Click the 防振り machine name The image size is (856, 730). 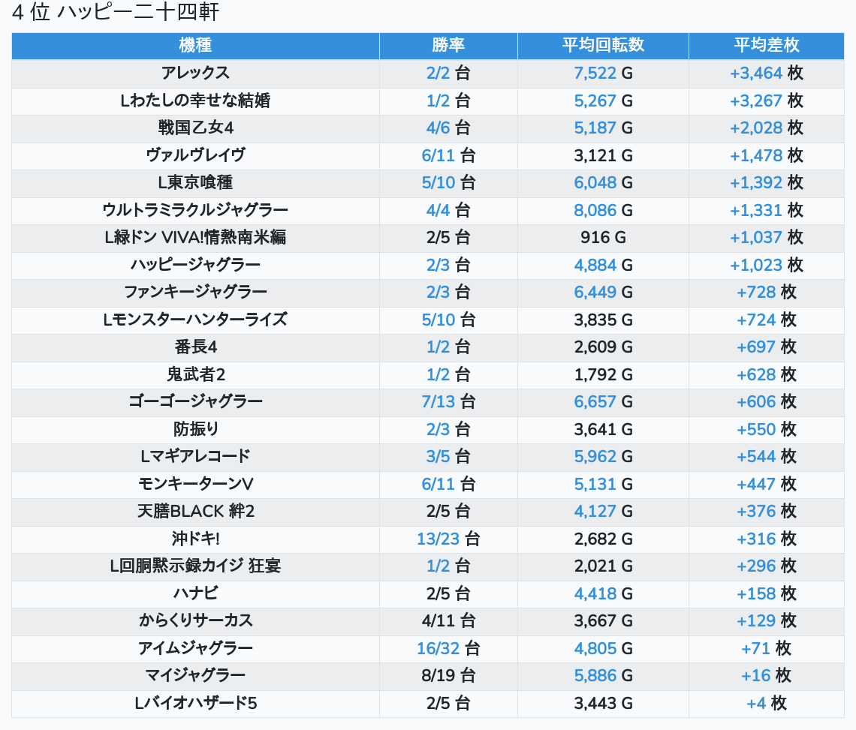(x=195, y=429)
